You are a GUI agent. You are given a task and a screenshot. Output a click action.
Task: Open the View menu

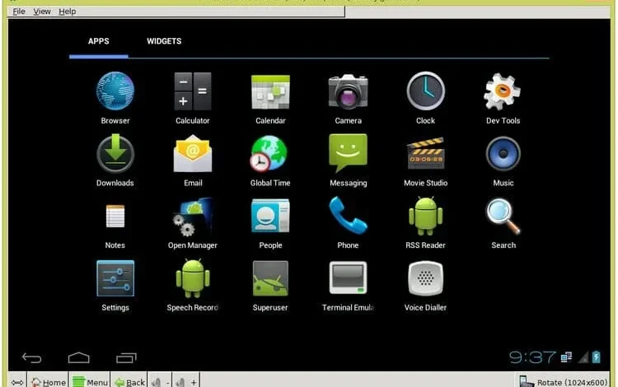coord(42,12)
